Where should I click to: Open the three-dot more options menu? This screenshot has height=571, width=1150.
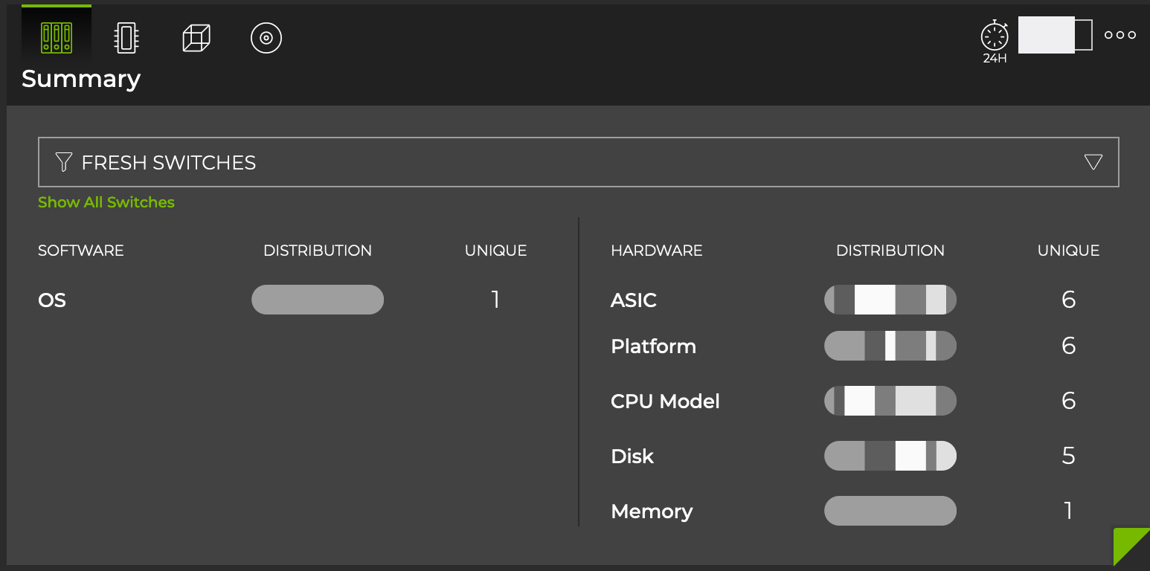(x=1120, y=35)
